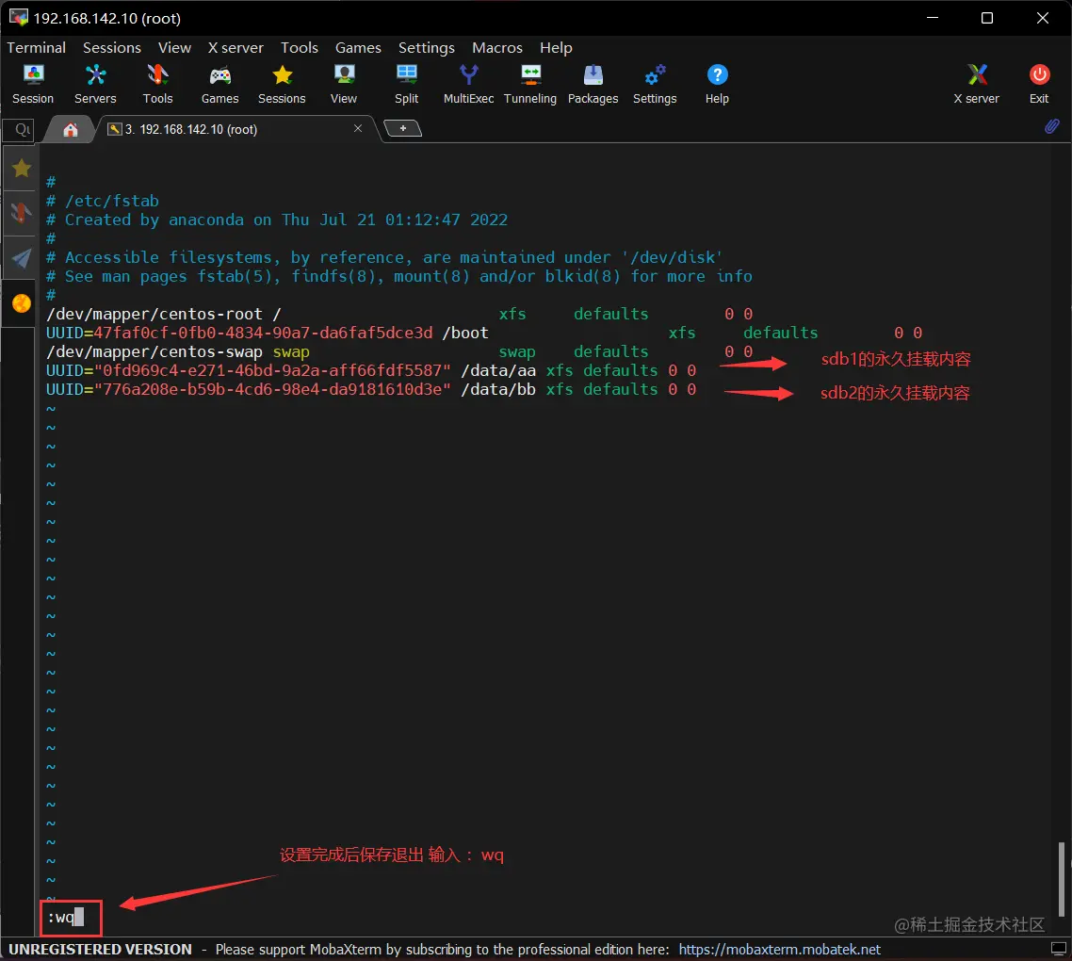Open the View menu
The height and width of the screenshot is (961, 1072).
pos(174,47)
